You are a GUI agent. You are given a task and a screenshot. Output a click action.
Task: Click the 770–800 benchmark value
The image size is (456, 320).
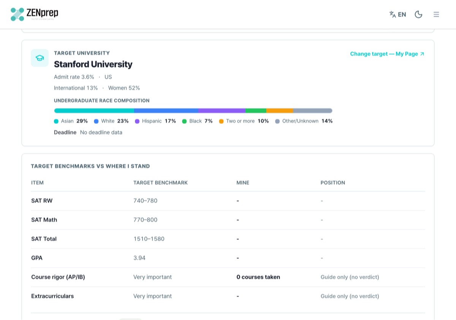click(145, 220)
